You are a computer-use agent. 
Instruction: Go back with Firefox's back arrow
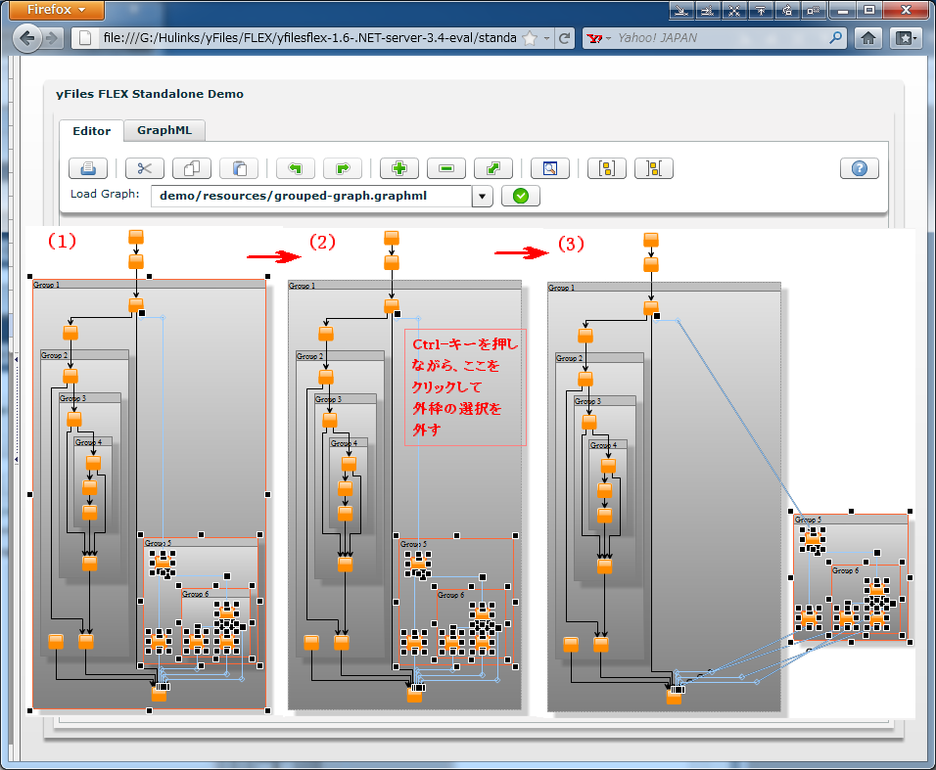click(26, 38)
